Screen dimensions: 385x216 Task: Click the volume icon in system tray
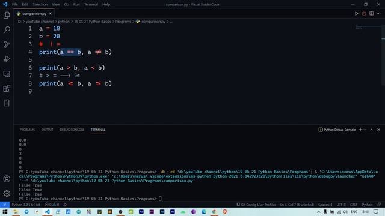tap(345, 212)
